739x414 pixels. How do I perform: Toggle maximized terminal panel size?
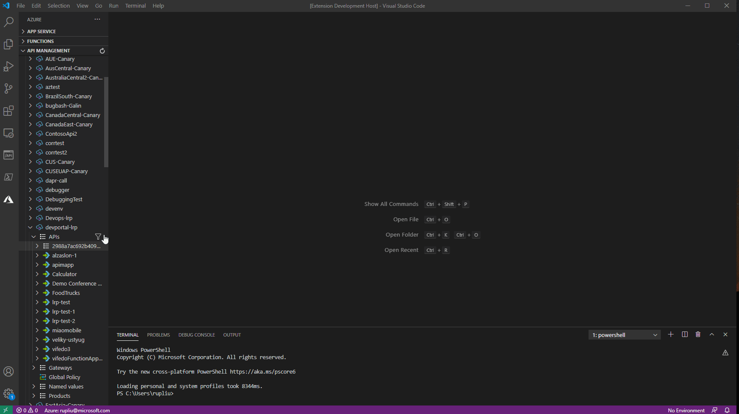tap(712, 334)
